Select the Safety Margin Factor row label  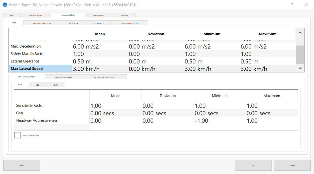(40, 54)
